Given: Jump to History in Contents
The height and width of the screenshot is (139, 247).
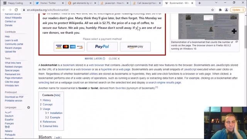Looking at the screenshot, I should [47, 100].
